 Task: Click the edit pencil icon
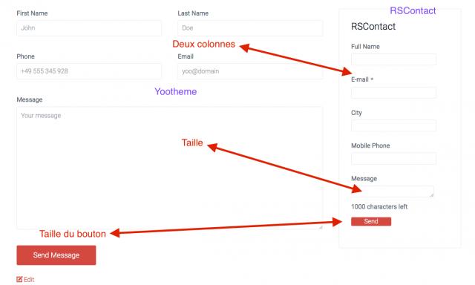click(19, 279)
